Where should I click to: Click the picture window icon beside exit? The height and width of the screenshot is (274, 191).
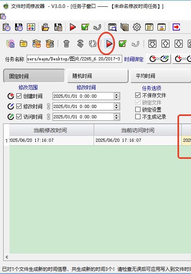(x=162, y=27)
